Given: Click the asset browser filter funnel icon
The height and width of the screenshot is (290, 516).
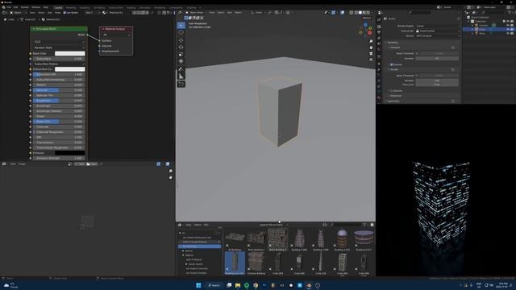Looking at the screenshot, I should point(364,225).
